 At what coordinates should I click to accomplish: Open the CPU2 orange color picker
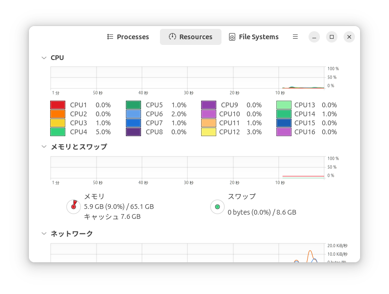tap(57, 114)
